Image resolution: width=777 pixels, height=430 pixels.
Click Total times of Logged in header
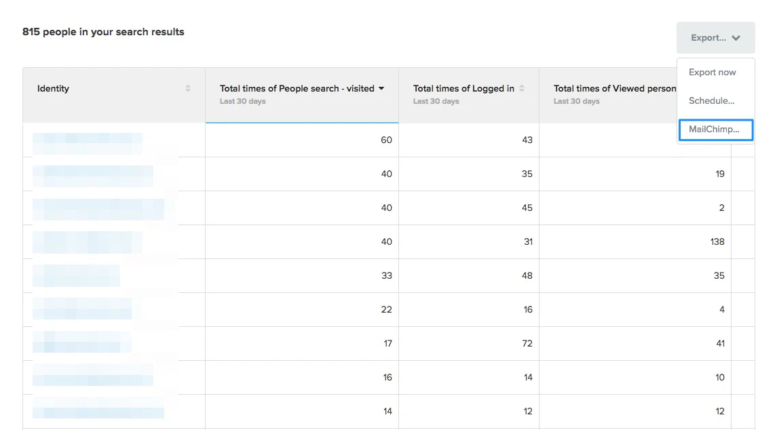pos(463,89)
